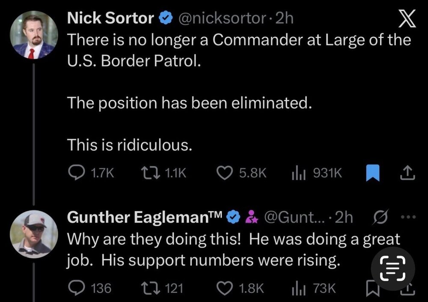Open Grok icon on Gunther's reply

click(x=379, y=218)
